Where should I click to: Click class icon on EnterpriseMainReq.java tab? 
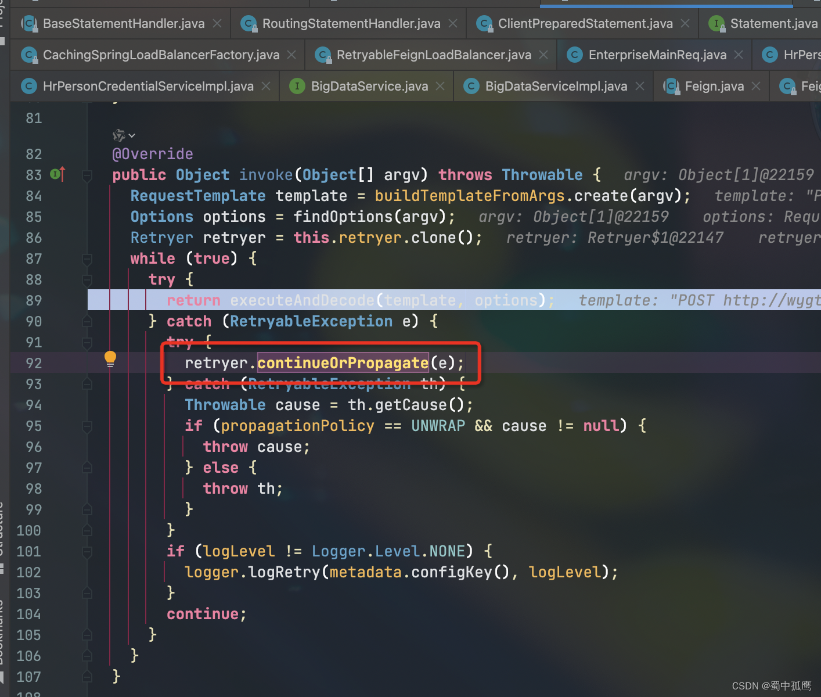pyautogui.click(x=575, y=55)
